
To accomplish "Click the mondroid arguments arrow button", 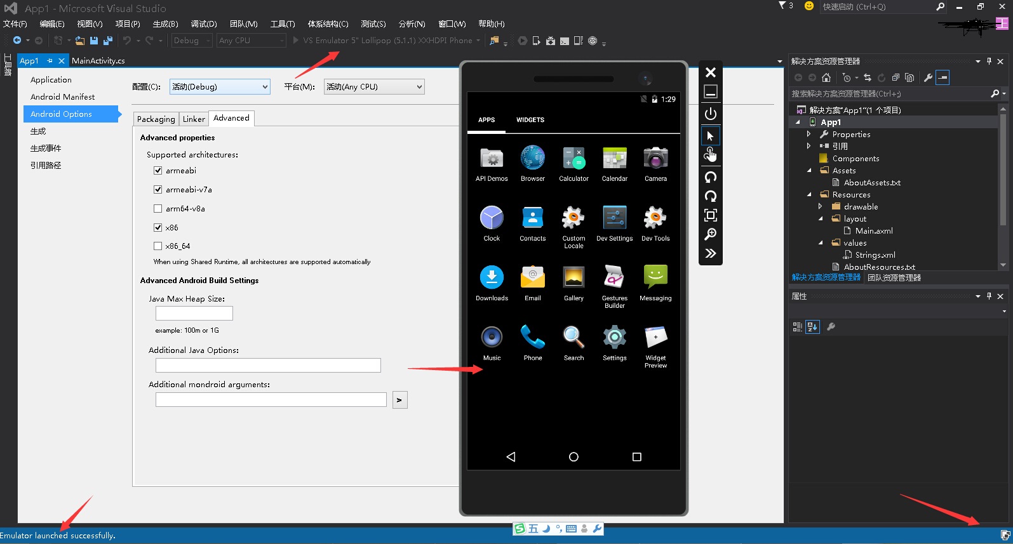I will click(399, 400).
